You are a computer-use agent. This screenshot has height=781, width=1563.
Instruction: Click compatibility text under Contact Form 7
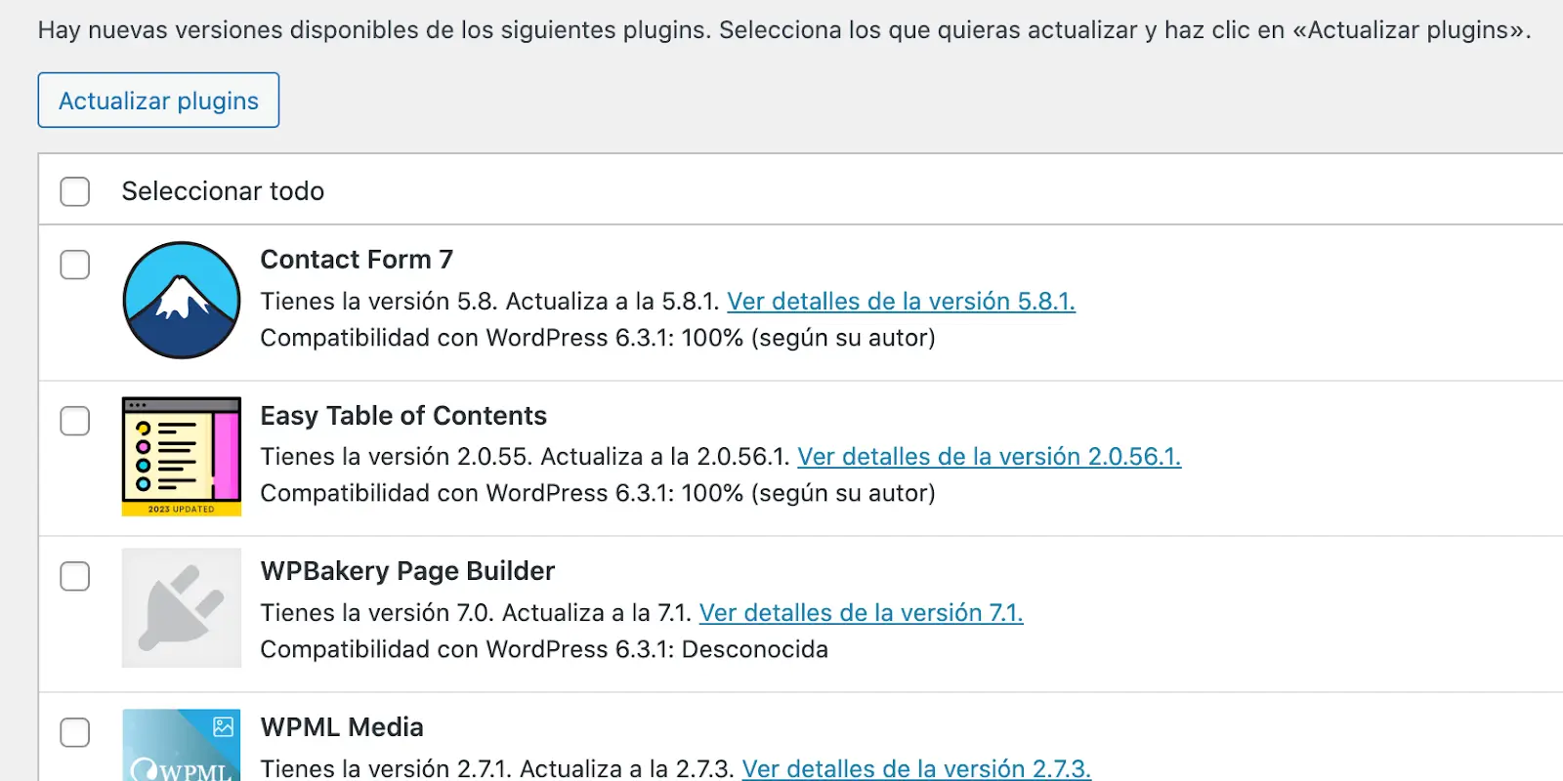(x=598, y=338)
